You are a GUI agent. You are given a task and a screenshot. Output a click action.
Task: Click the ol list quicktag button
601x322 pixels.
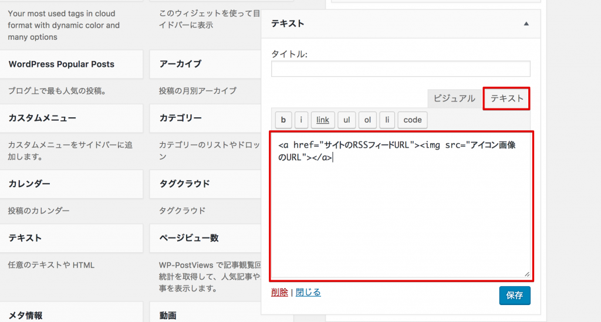pyautogui.click(x=367, y=120)
